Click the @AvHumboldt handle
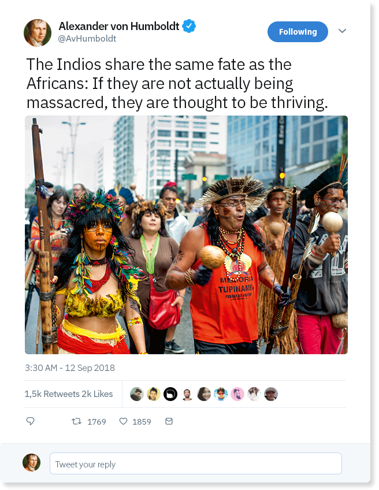This screenshot has width=379, height=490. [87, 39]
